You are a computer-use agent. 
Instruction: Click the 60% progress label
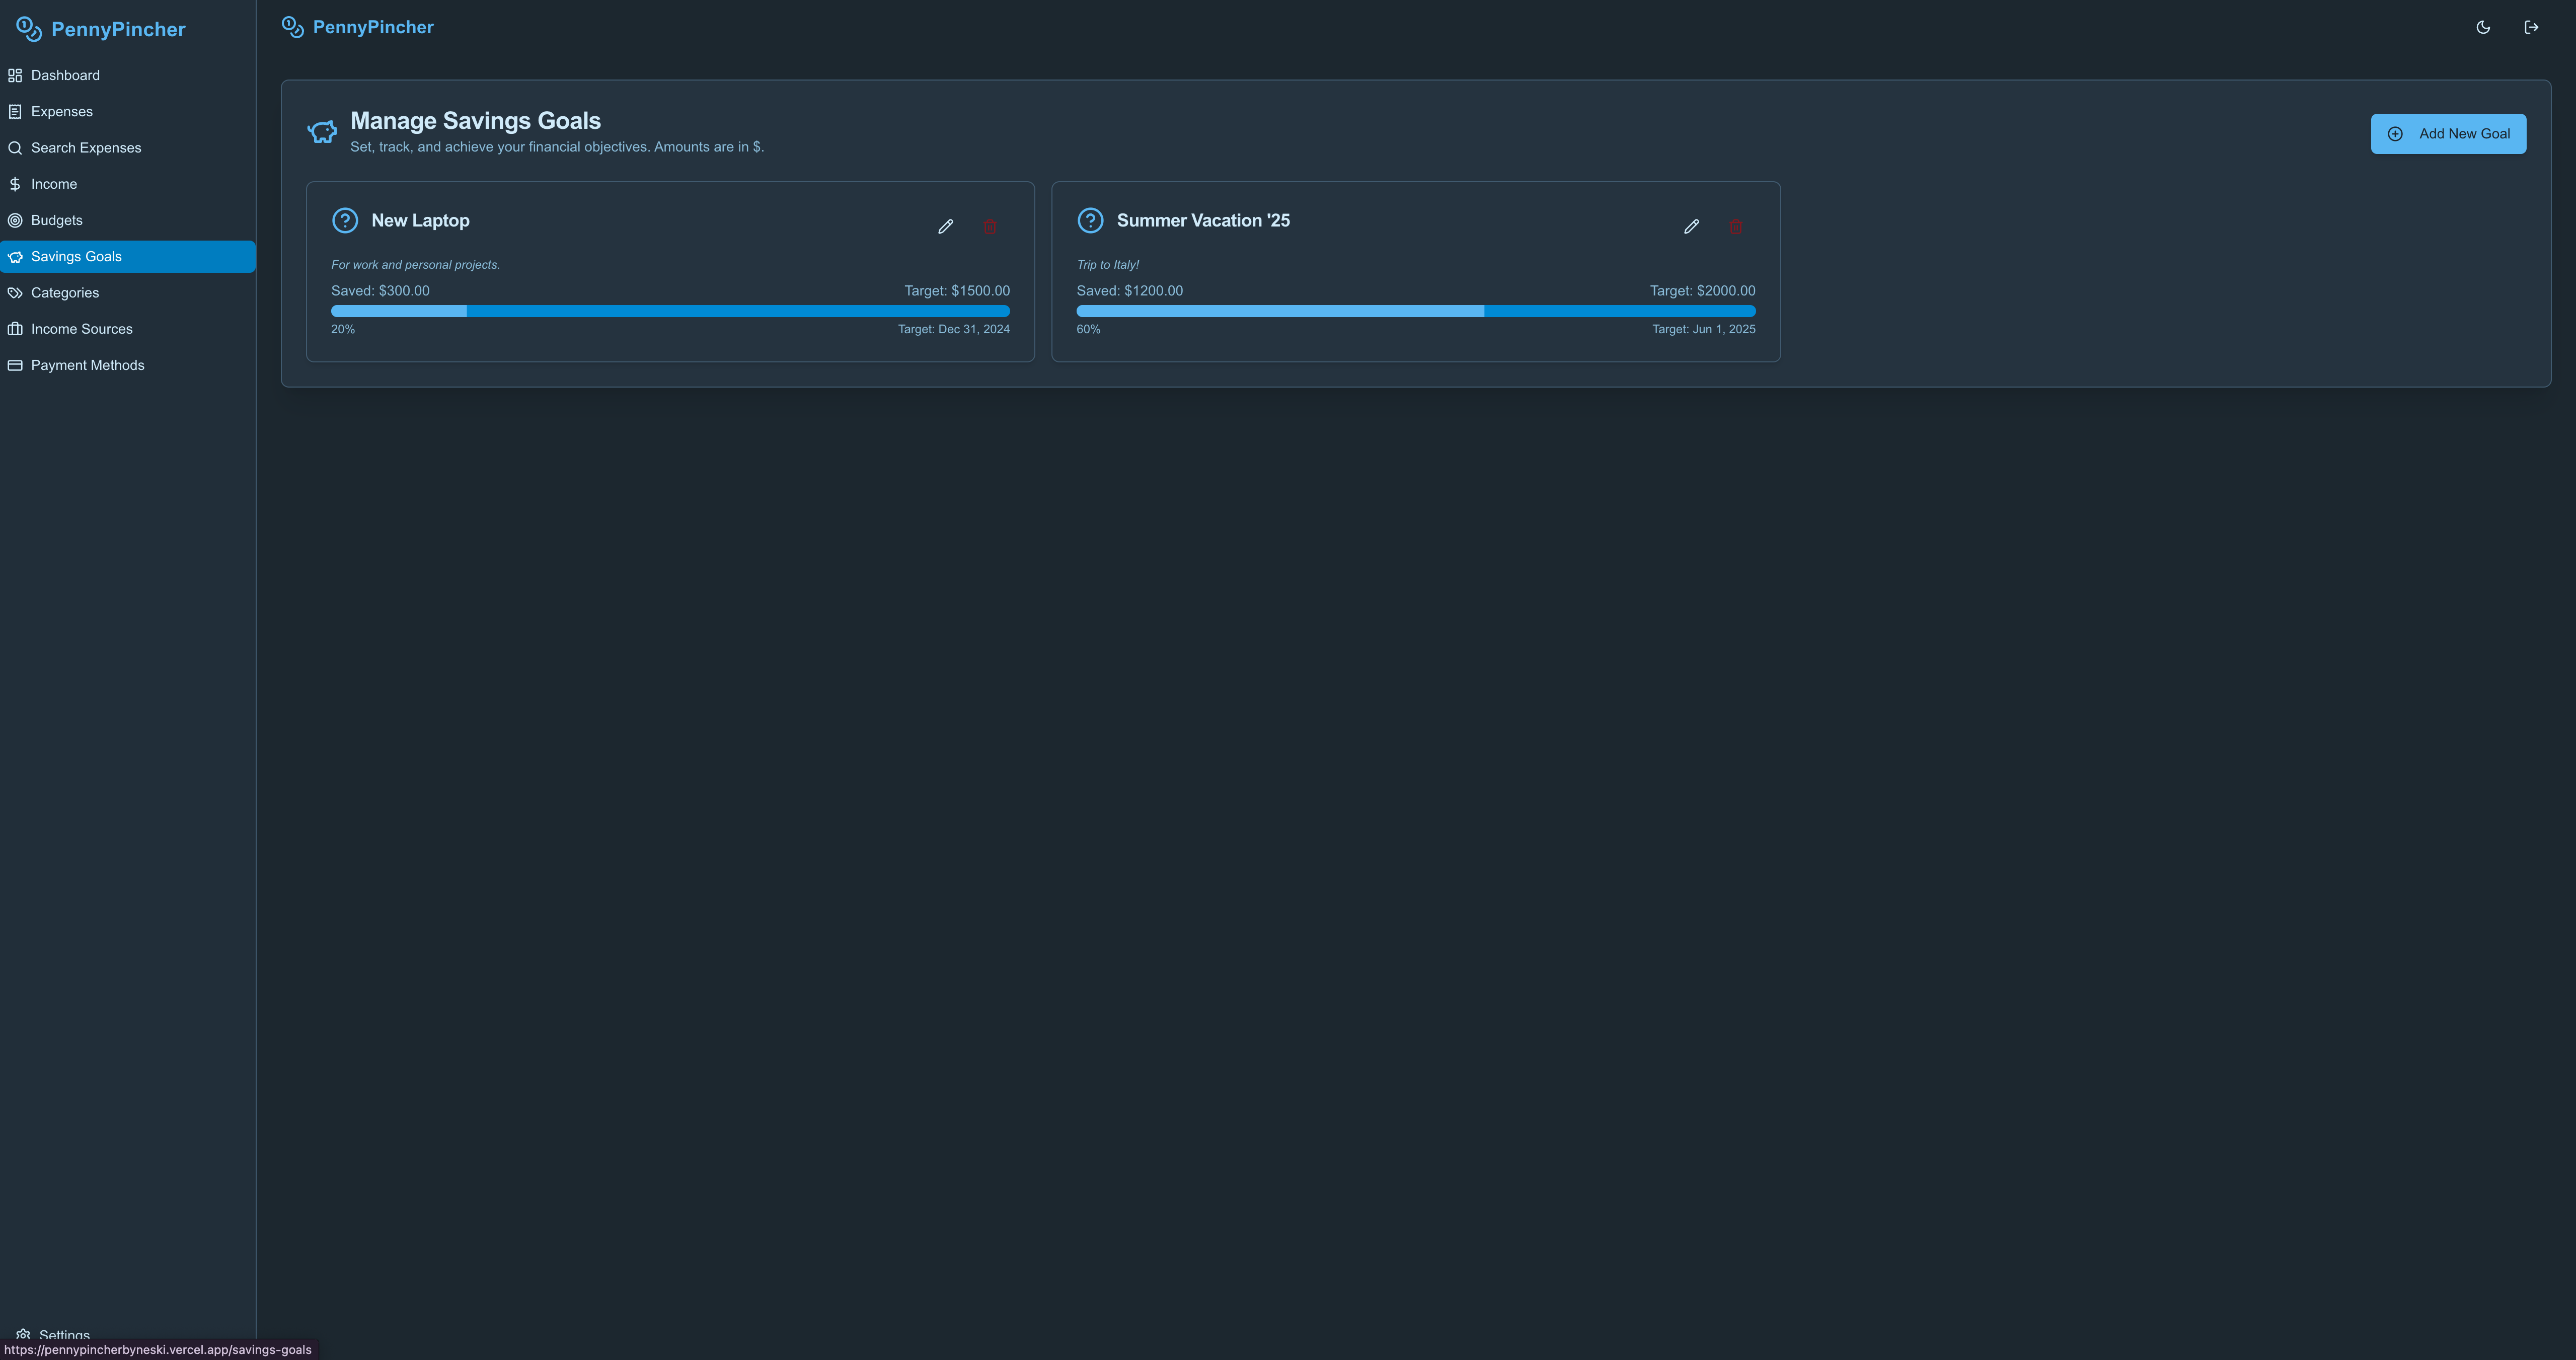(1088, 329)
